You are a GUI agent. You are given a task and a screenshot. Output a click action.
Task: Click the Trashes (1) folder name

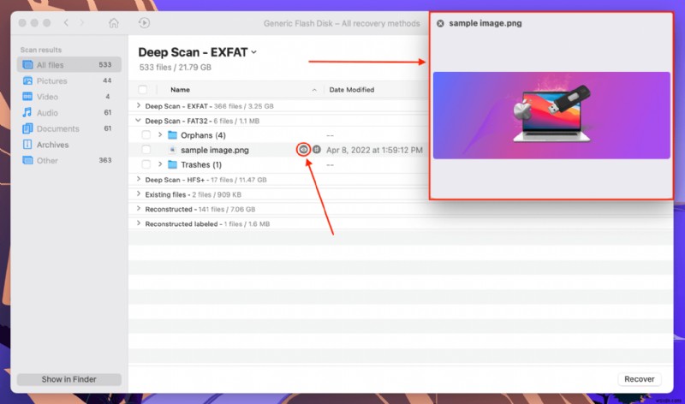(201, 164)
